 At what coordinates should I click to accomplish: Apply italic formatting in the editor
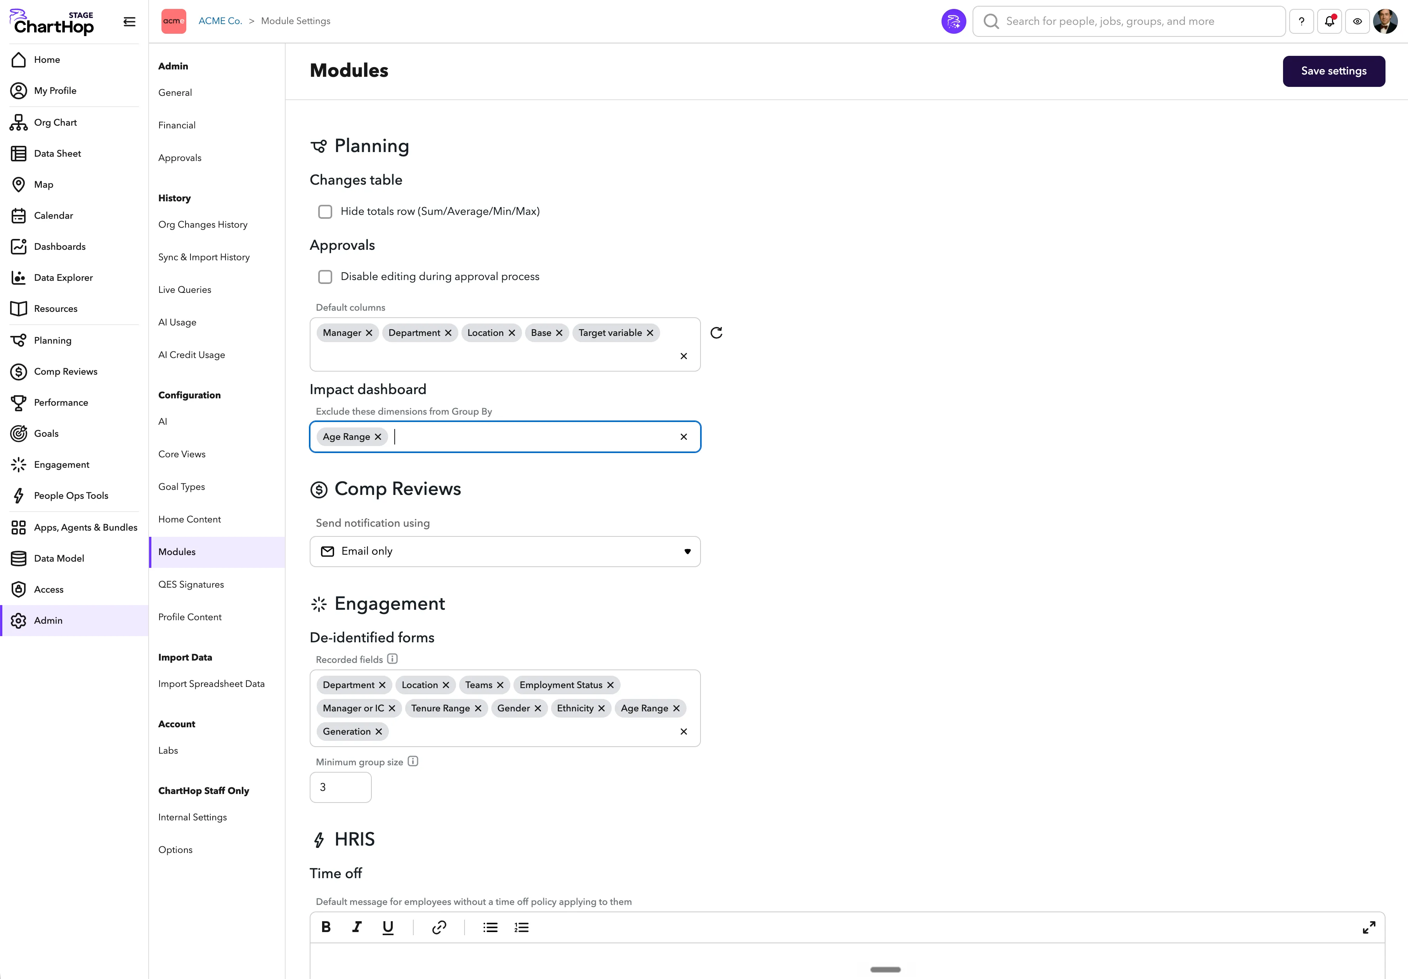(357, 927)
